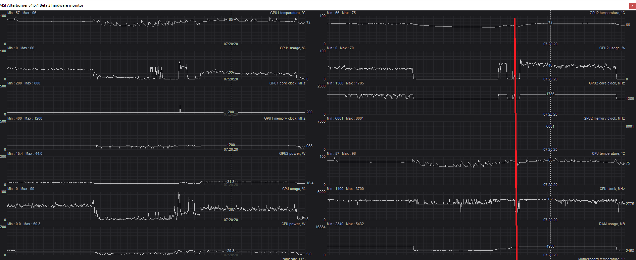Viewport: 636px width, 260px height.
Task: Click cursor value 1785 on GPU2 core clock graph
Action: [x=550, y=94]
